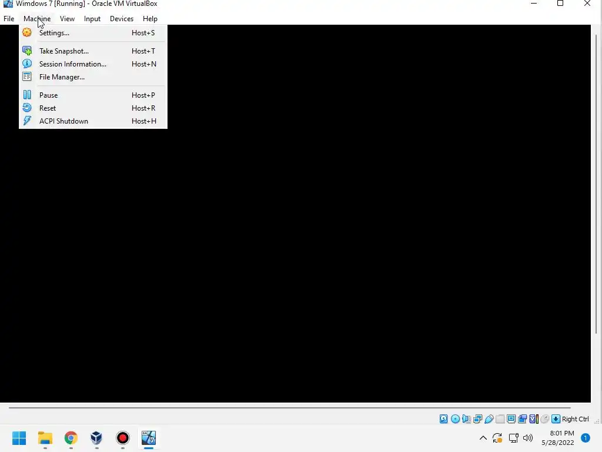Open the File menu
The height and width of the screenshot is (452, 602).
9,18
